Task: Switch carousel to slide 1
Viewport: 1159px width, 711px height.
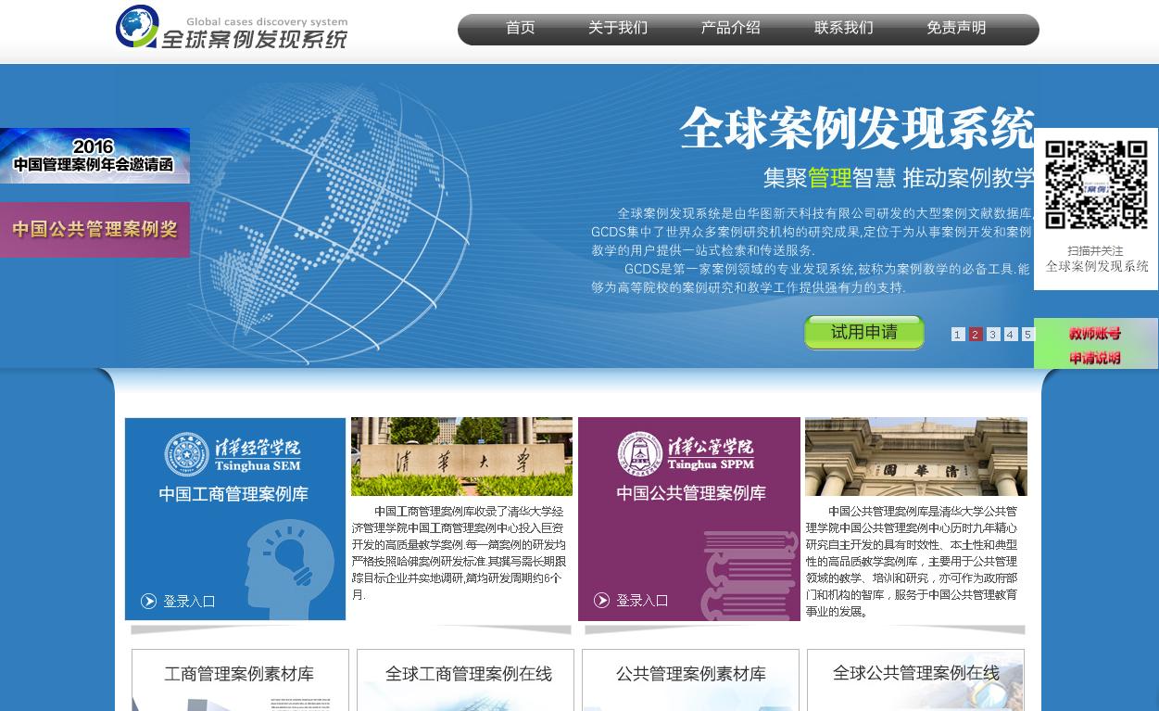Action: coord(958,335)
